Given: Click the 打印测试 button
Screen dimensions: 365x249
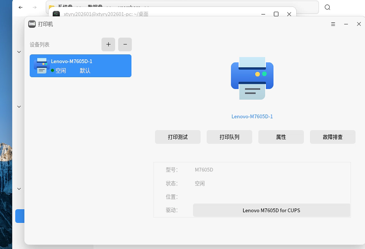Looking at the screenshot, I should [x=177, y=137].
